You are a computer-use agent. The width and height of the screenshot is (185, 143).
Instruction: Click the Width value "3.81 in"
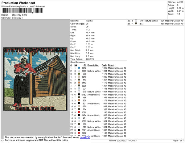(180, 11)
